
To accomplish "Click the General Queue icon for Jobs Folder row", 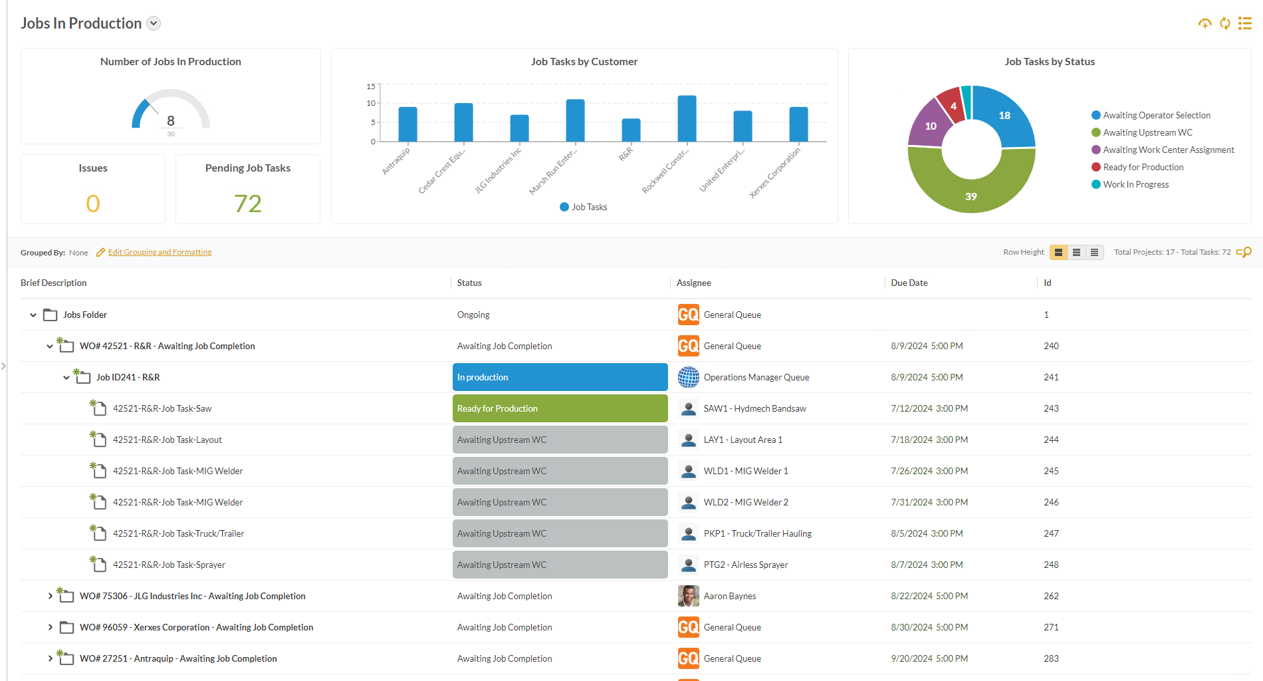I will (688, 314).
